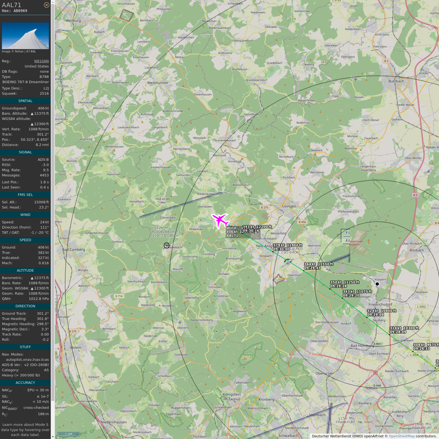The height and width of the screenshot is (439, 439).
Task: Select the 09:30:00 track point label
Action: tap(281, 249)
